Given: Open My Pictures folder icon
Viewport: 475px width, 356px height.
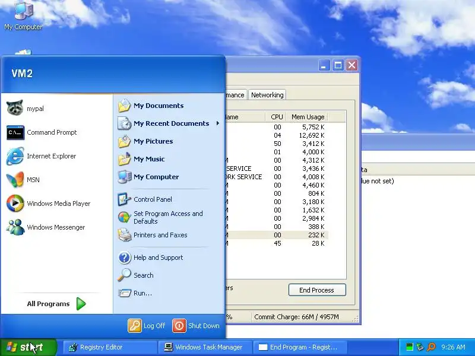Looking at the screenshot, I should pos(124,141).
